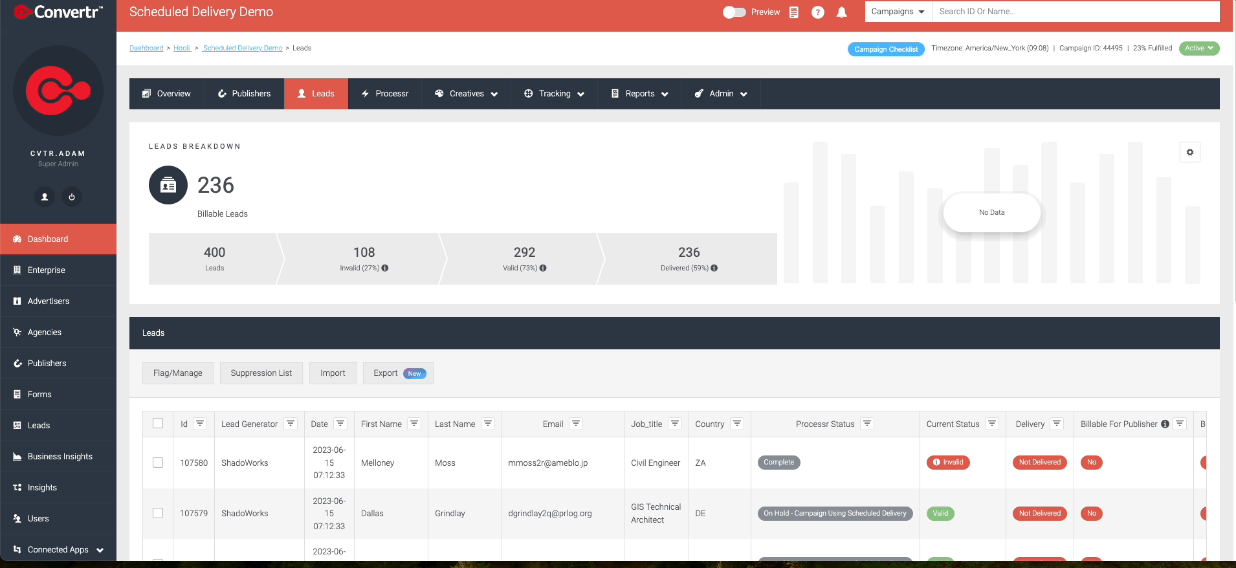Viewport: 1236px width, 568px height.
Task: Click the notifications bell icon
Action: point(841,12)
